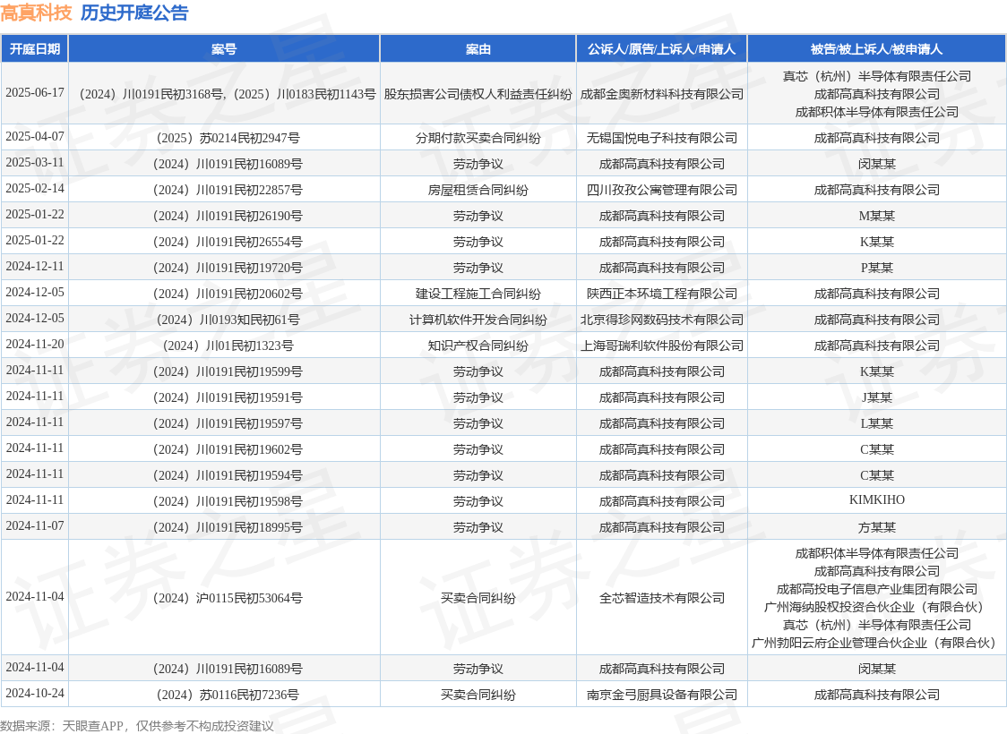Viewport: 1007px width, 734px height.
Task: Click defendant M某某
Action: coord(876,217)
